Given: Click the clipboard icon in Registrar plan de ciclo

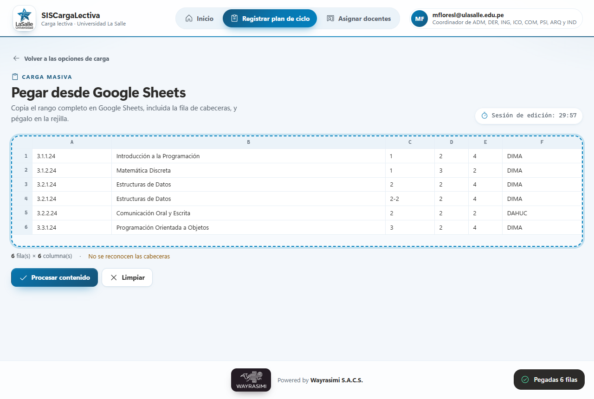Looking at the screenshot, I should 234,19.
